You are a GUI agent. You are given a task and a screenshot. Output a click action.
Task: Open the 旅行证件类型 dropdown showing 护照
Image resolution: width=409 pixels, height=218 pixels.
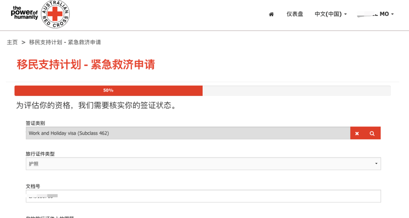203,164
